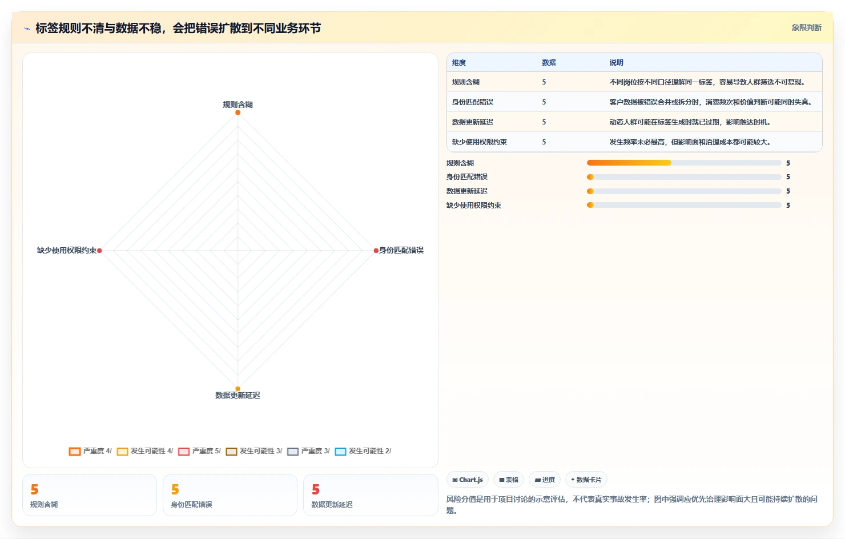Click the 规则含糊 label above the radar chart
This screenshot has width=845, height=539.
coord(238,104)
